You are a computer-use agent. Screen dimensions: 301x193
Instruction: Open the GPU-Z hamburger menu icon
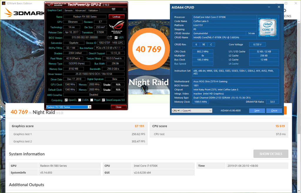(x=124, y=9)
